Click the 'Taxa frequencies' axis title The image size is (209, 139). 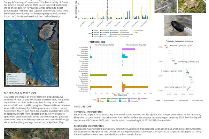(120, 95)
